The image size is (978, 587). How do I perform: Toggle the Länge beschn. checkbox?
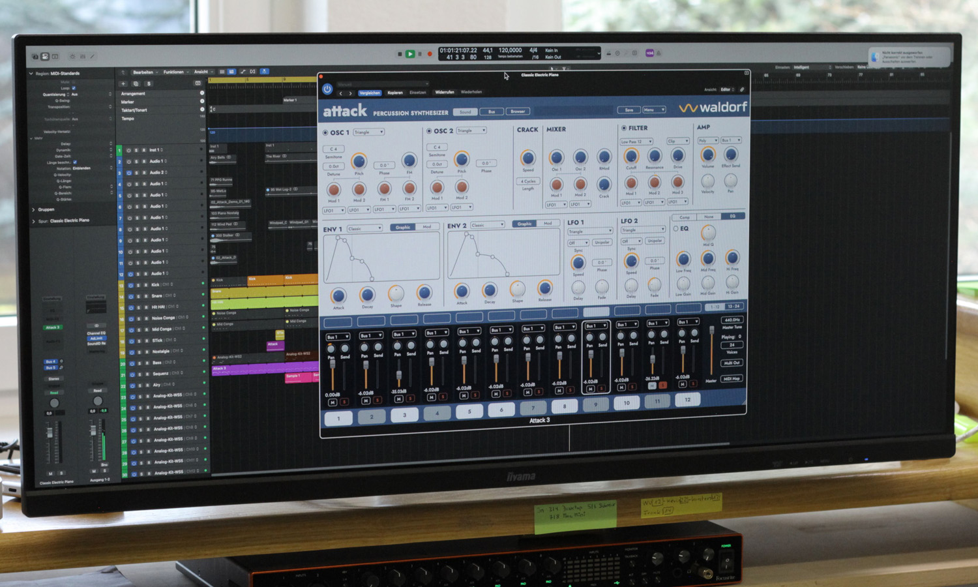coord(75,162)
